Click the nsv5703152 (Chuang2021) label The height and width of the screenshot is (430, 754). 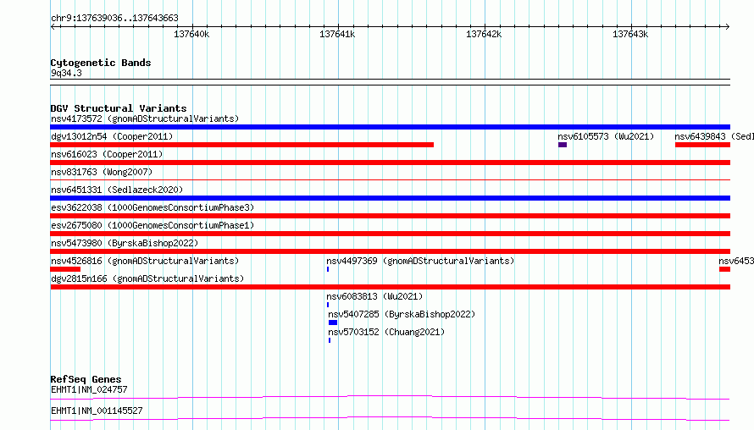[x=386, y=332]
